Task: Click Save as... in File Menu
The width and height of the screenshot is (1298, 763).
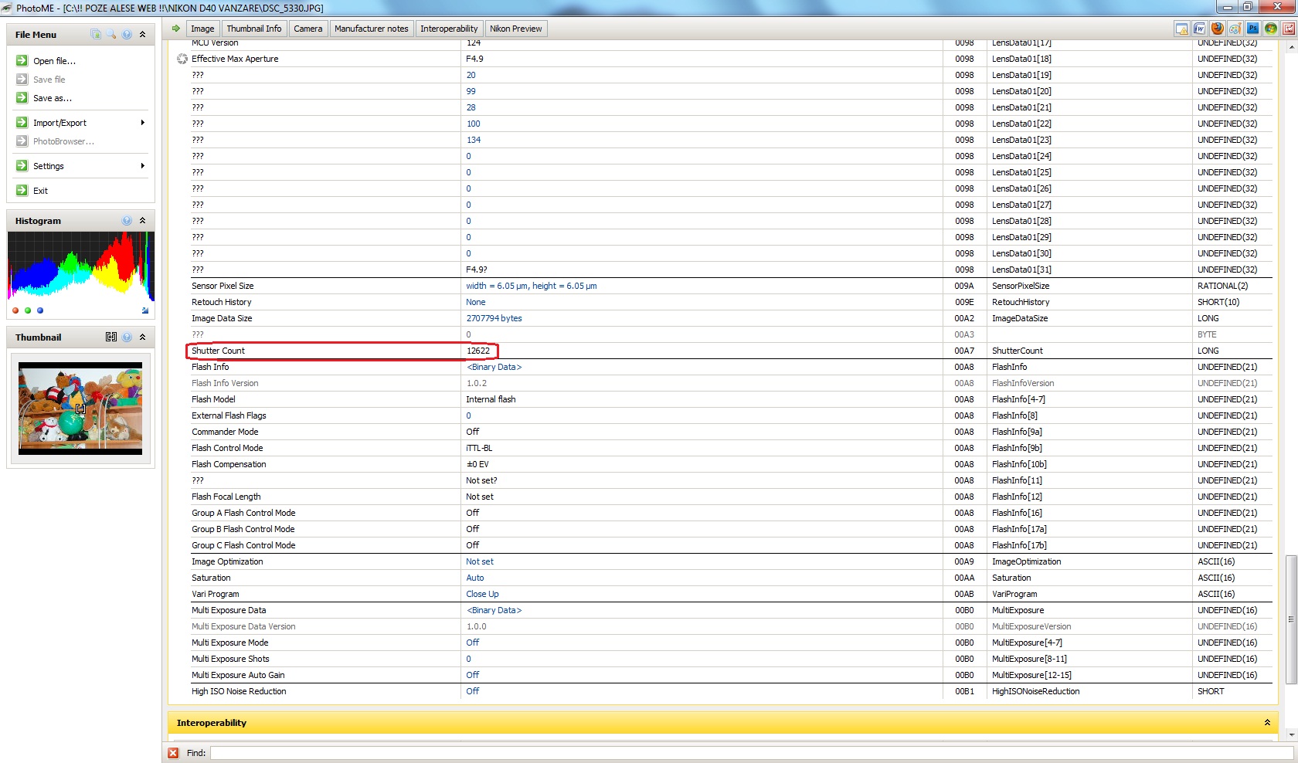Action: 52,98
